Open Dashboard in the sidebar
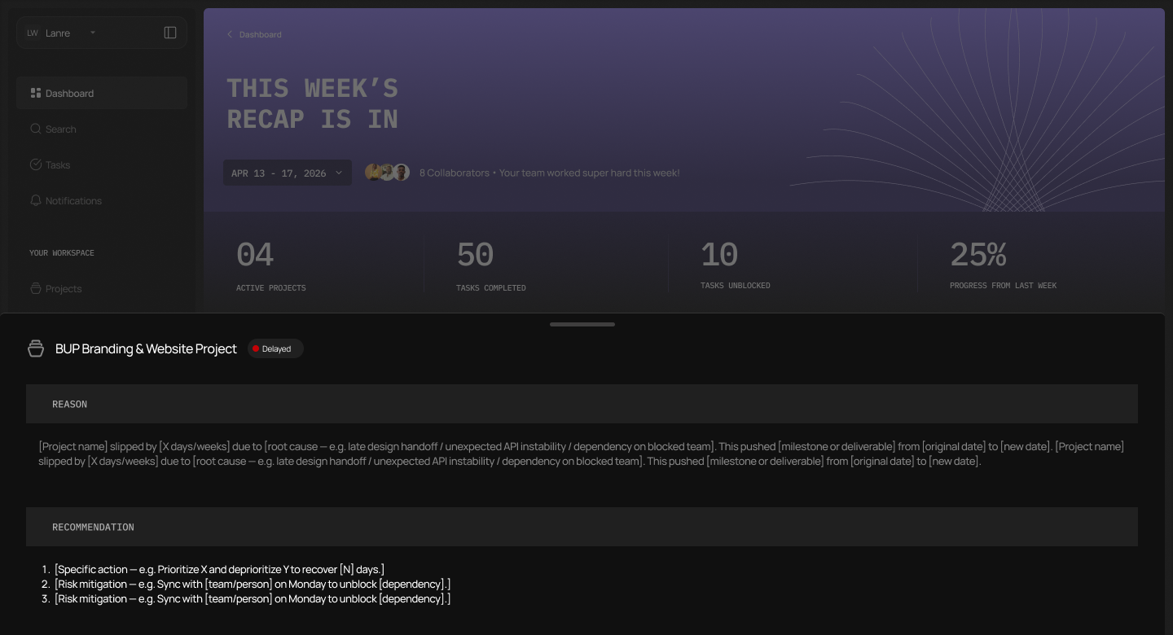Image resolution: width=1173 pixels, height=635 pixels. (x=102, y=93)
